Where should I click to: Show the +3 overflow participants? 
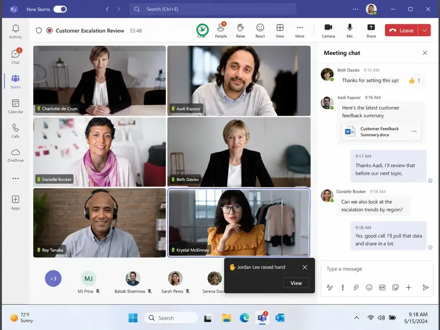(x=53, y=278)
